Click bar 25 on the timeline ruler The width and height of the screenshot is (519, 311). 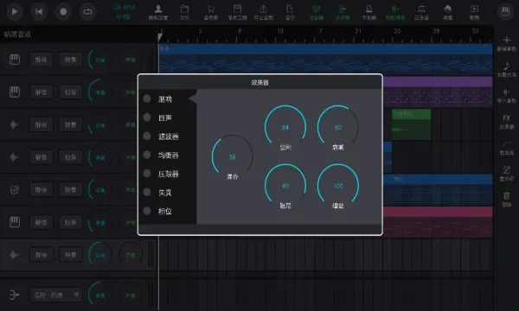[397, 31]
